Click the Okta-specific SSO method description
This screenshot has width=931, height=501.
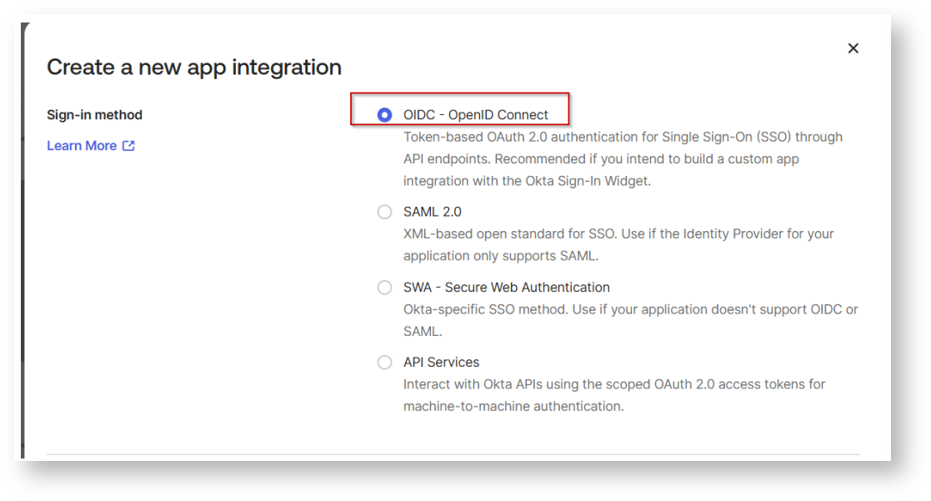click(x=629, y=309)
